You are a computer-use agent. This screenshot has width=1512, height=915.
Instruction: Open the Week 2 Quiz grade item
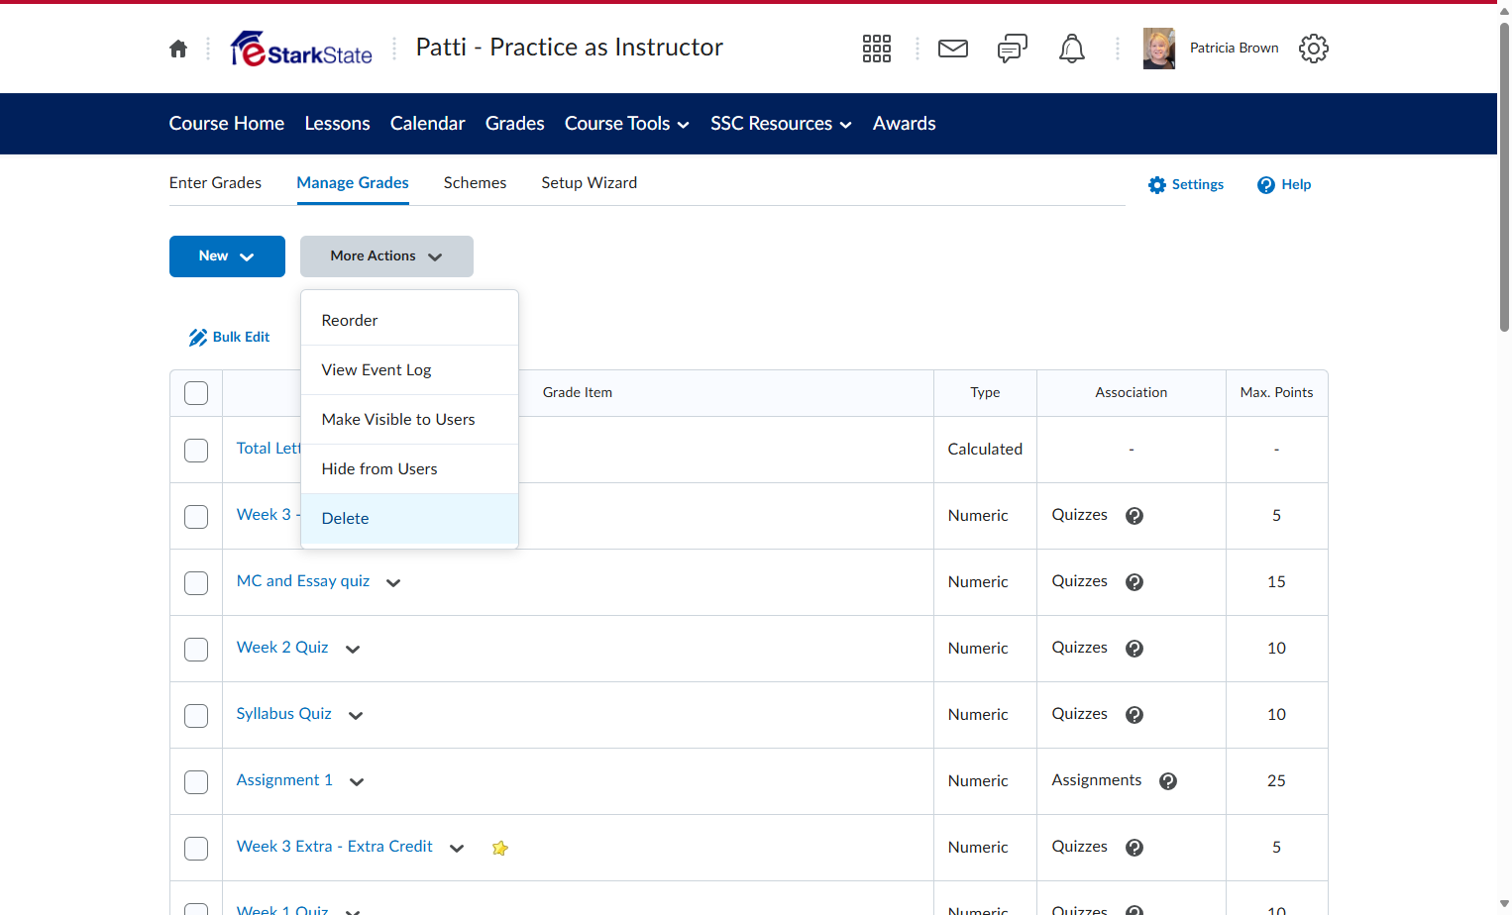pyautogui.click(x=282, y=648)
